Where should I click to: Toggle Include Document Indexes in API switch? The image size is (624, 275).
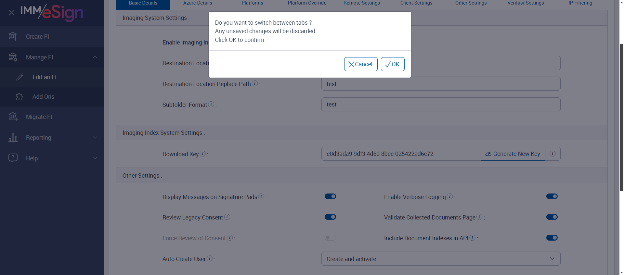tap(552, 238)
